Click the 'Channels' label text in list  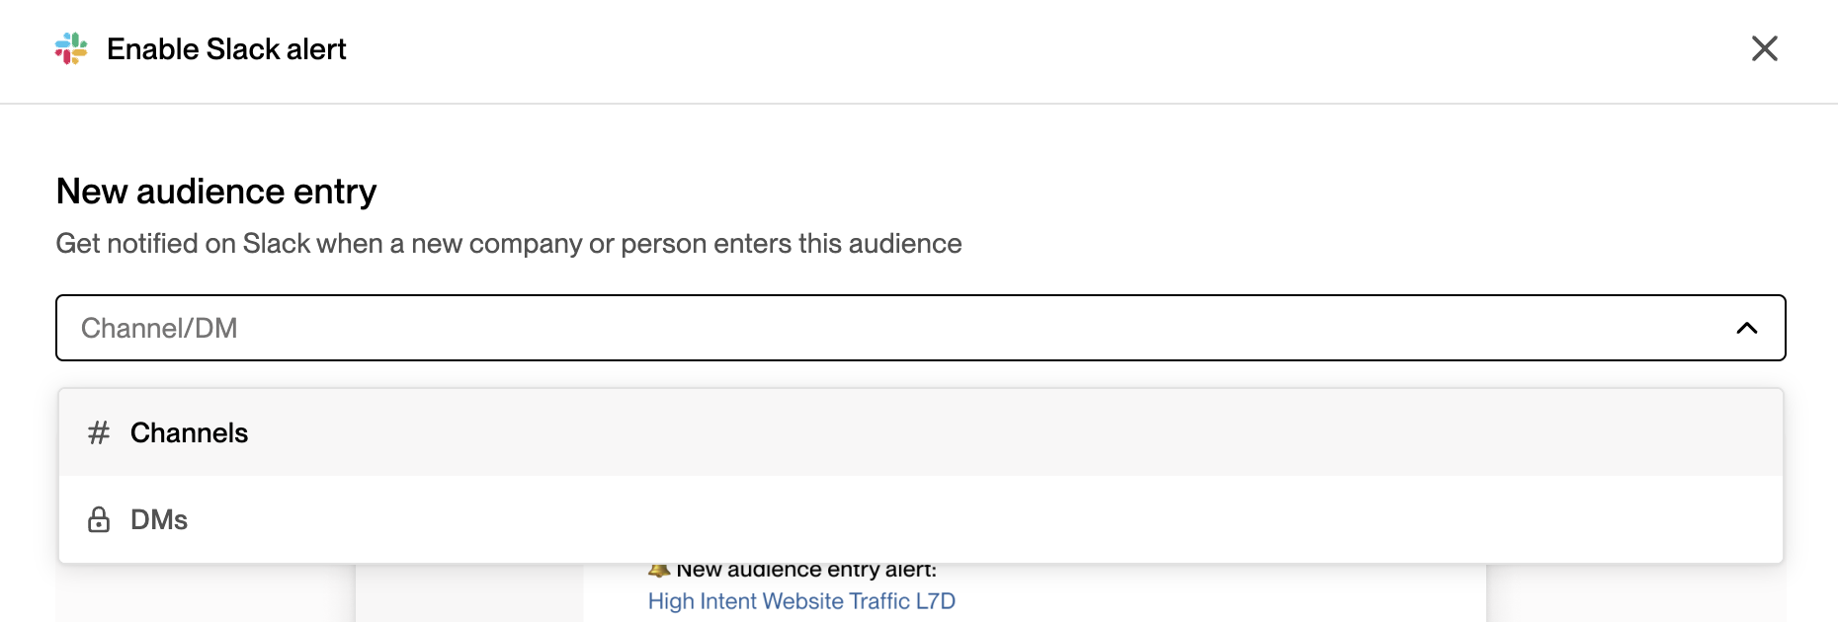tap(189, 432)
